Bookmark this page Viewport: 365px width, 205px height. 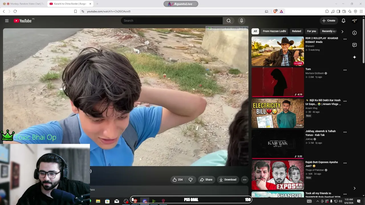click(x=75, y=11)
